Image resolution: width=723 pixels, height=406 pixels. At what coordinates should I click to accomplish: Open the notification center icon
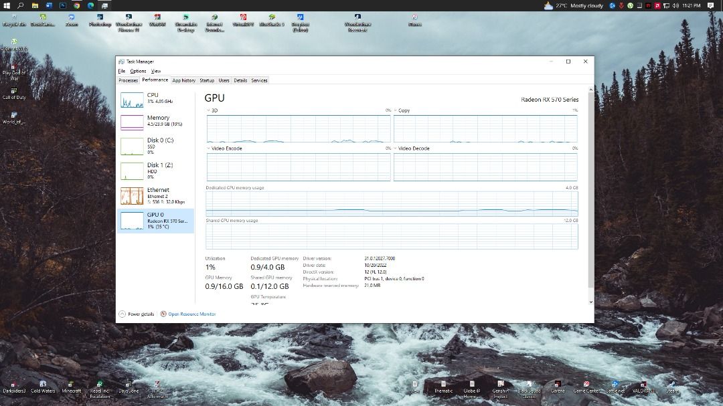point(710,5)
